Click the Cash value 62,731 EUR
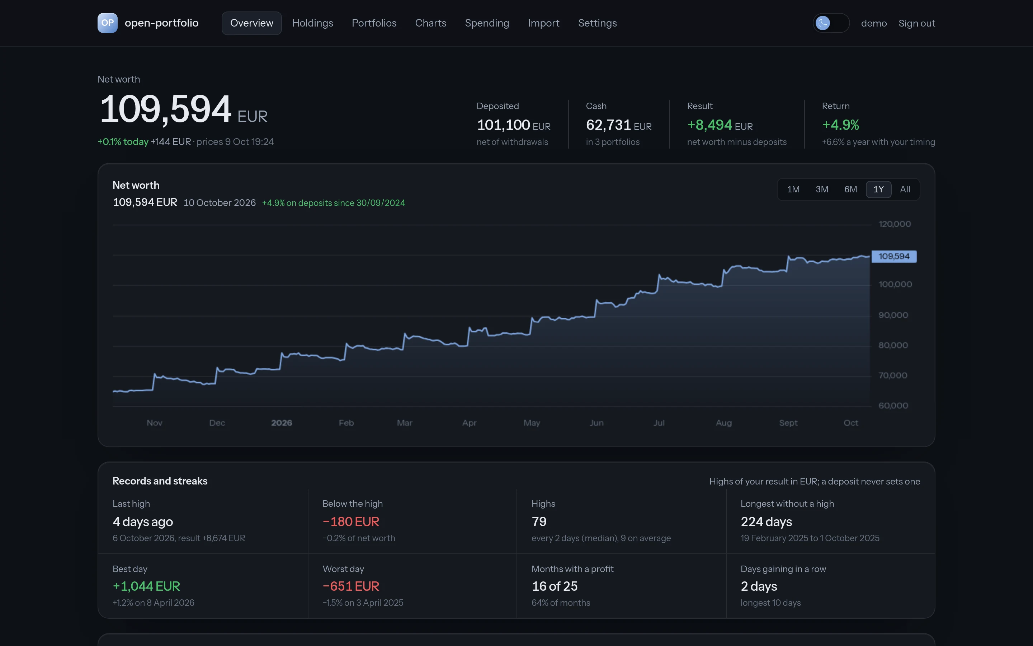The width and height of the screenshot is (1033, 646). click(x=618, y=125)
